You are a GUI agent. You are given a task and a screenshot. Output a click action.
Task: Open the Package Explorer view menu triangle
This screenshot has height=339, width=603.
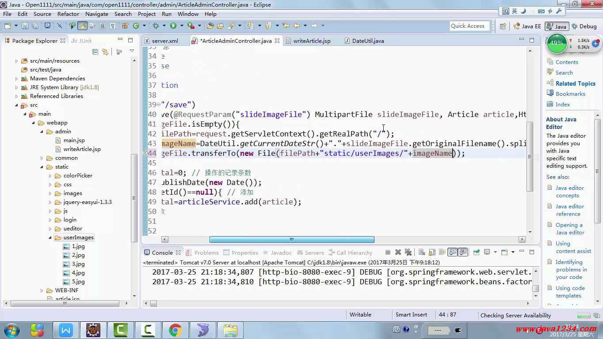click(131, 51)
